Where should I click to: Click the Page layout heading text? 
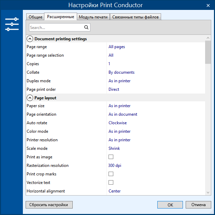(45, 98)
